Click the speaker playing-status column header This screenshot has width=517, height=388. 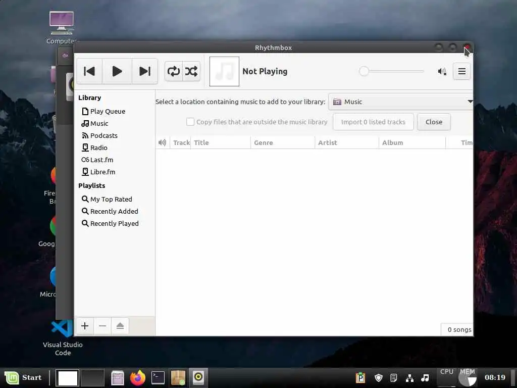click(162, 142)
